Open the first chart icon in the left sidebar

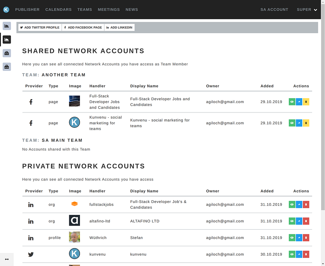tap(7, 26)
